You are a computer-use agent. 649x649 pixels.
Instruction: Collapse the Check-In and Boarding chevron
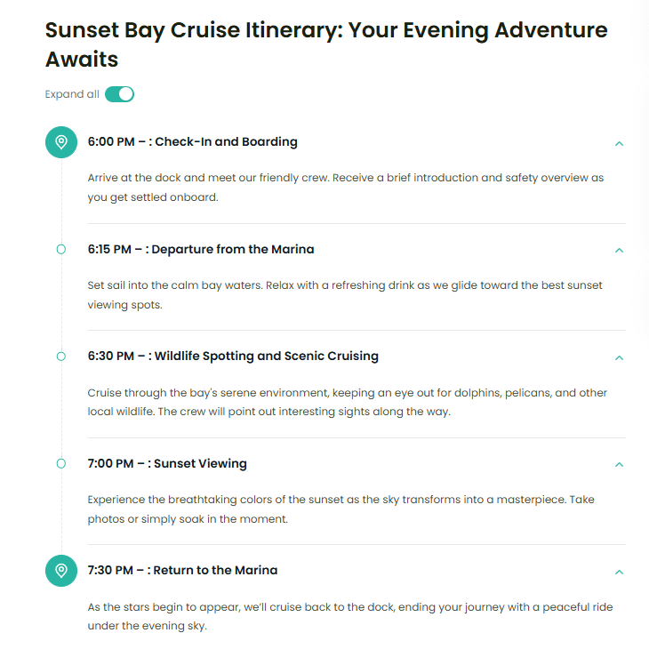point(619,144)
